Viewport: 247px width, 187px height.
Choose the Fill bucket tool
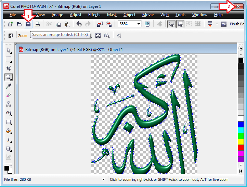9,131
